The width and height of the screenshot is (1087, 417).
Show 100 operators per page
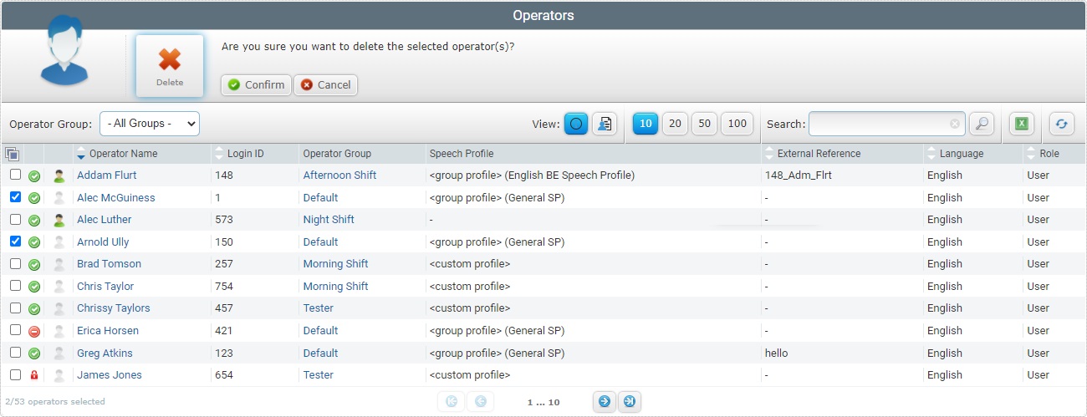[737, 124]
